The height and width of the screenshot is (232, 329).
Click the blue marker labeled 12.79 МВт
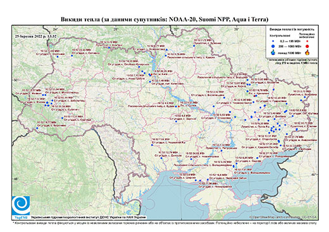[161, 158]
